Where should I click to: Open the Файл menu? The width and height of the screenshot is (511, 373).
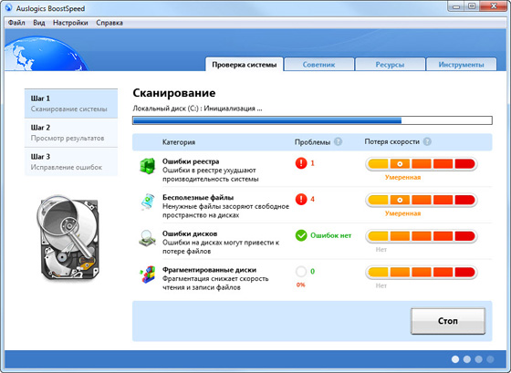pyautogui.click(x=16, y=23)
